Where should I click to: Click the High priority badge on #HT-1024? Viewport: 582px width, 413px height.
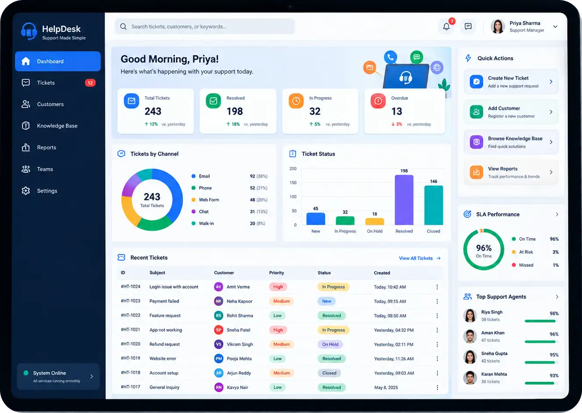pos(278,287)
